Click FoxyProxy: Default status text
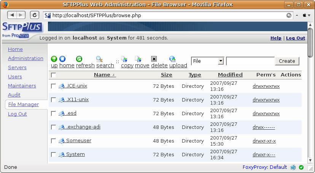Image resolution: width=315 pixels, height=173 pixels. coord(264,167)
